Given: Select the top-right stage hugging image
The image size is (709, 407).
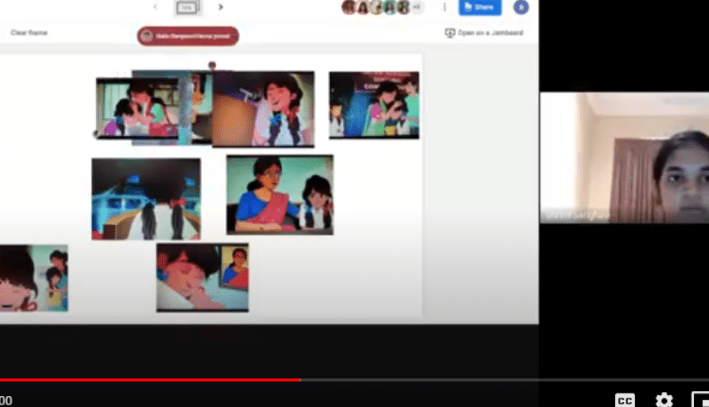Looking at the screenshot, I should (374, 104).
